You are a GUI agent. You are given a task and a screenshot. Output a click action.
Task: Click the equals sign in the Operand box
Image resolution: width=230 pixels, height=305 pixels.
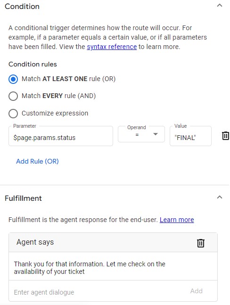pyautogui.click(x=137, y=135)
